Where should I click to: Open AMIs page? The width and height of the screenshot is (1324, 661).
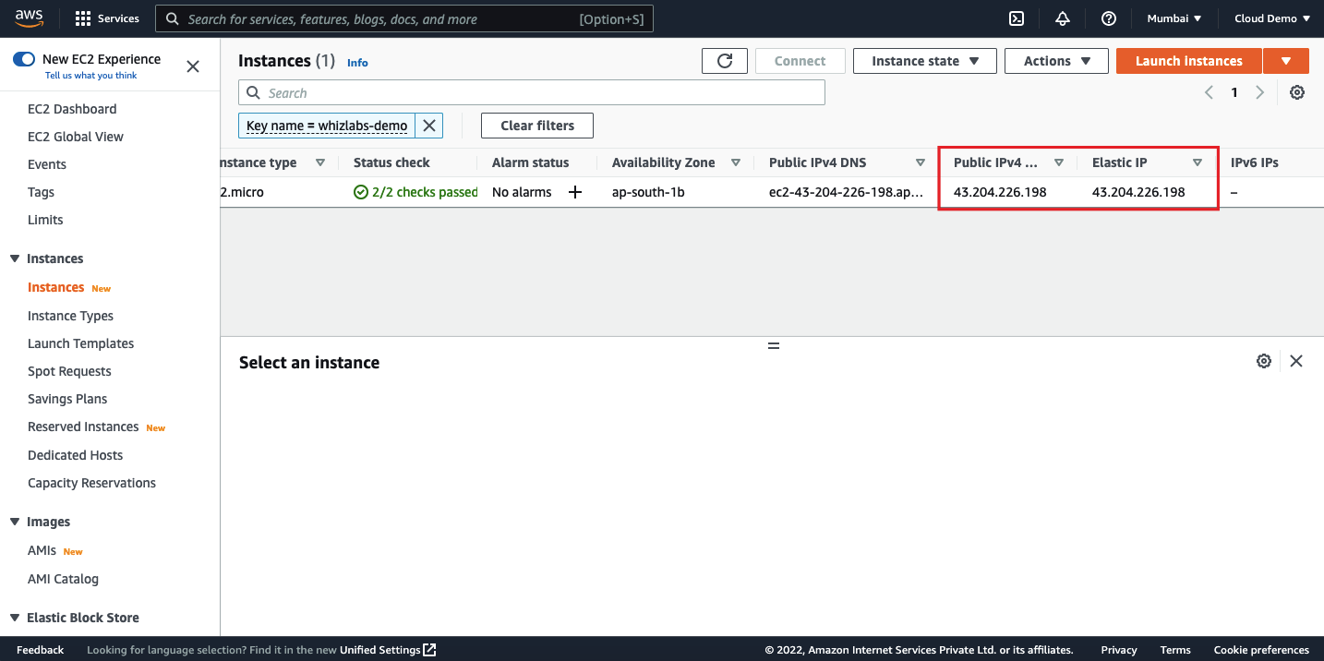pos(42,550)
